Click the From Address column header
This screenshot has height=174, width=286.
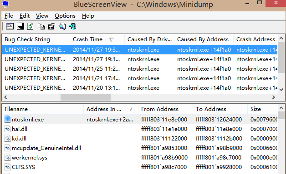click(165, 109)
